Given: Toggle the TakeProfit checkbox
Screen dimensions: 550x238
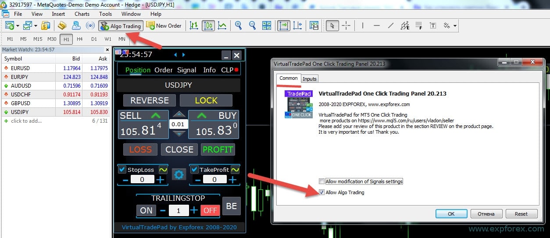Looking at the screenshot, I should click(194, 169).
